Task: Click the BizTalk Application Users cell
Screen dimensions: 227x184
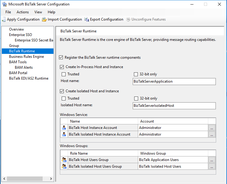Action: pos(173,160)
